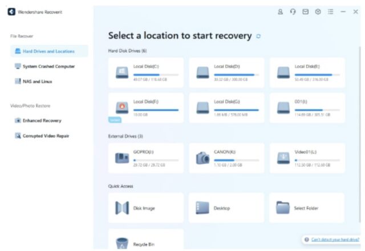
Task: Open the list menu icon
Action: (330, 11)
